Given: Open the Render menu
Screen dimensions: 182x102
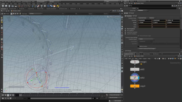Looking at the screenshot, I should (x=9, y=2).
